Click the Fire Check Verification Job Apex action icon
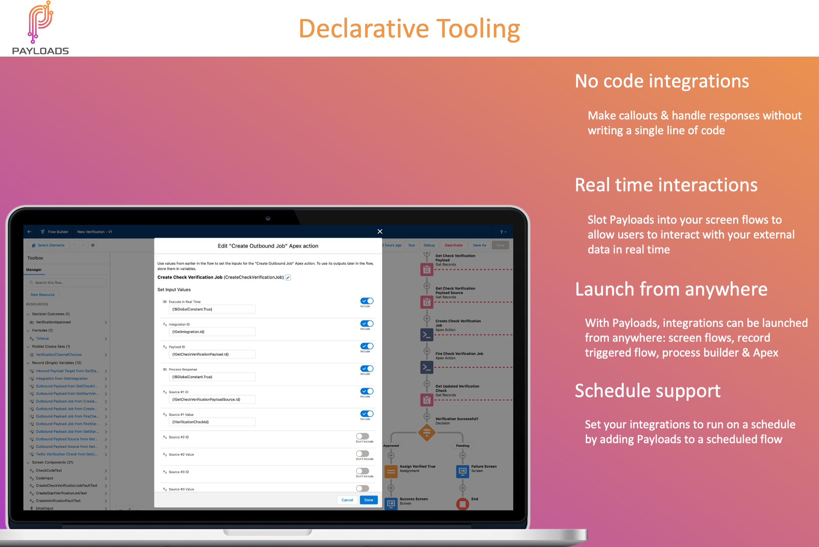This screenshot has height=547, width=819. pyautogui.click(x=427, y=367)
